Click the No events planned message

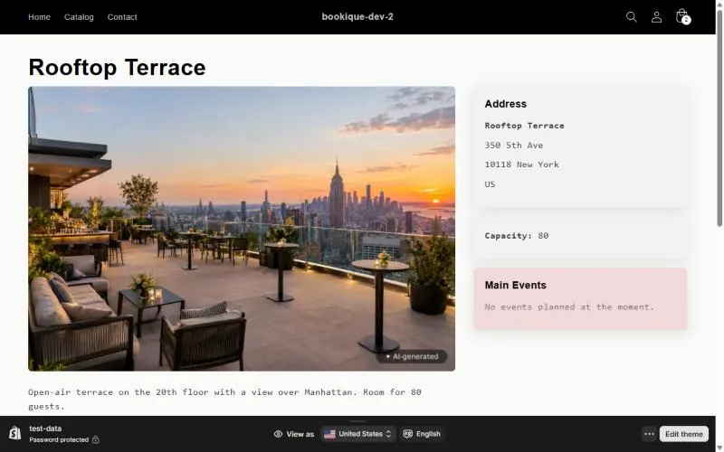pyautogui.click(x=569, y=306)
